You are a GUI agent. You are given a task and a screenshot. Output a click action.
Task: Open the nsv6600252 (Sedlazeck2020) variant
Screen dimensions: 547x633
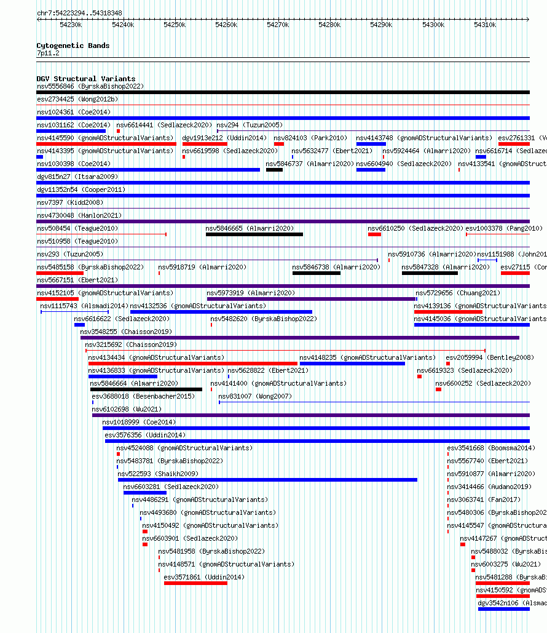[483, 383]
